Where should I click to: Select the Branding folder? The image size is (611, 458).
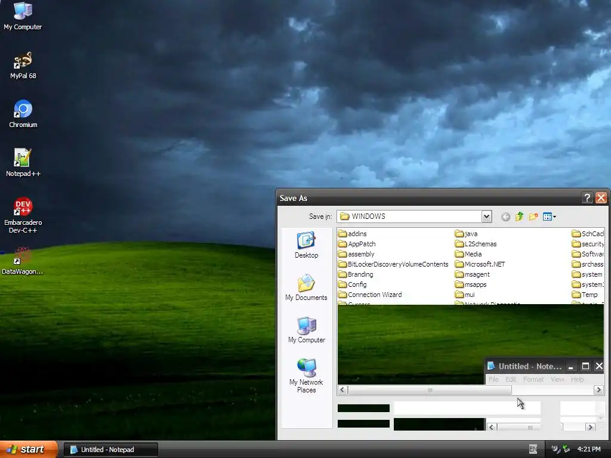tap(356, 274)
